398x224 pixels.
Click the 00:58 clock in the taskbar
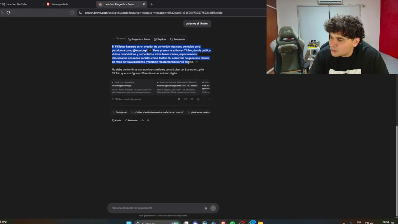(386, 222)
